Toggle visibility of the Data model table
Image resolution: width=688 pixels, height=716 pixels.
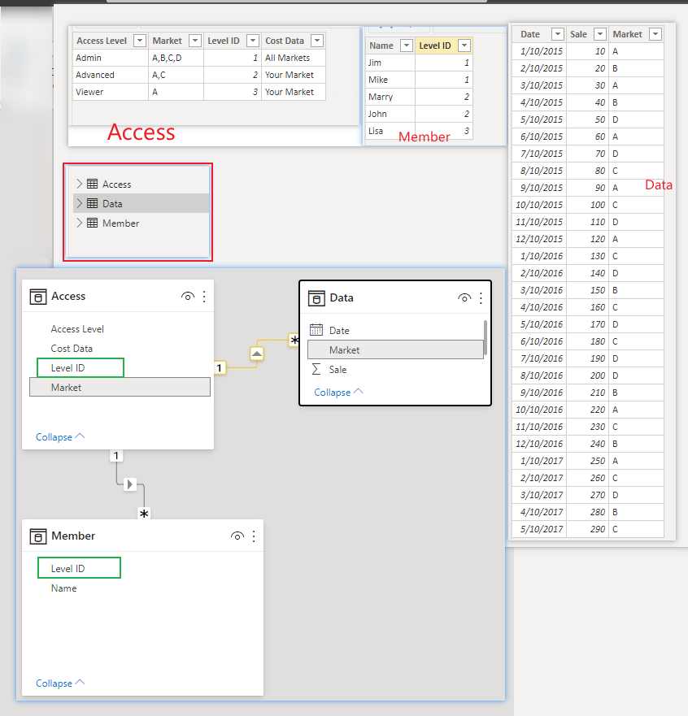(464, 298)
